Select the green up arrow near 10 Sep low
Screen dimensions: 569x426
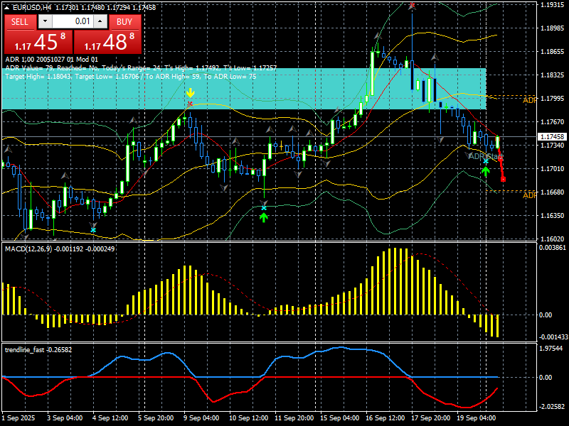click(x=264, y=217)
